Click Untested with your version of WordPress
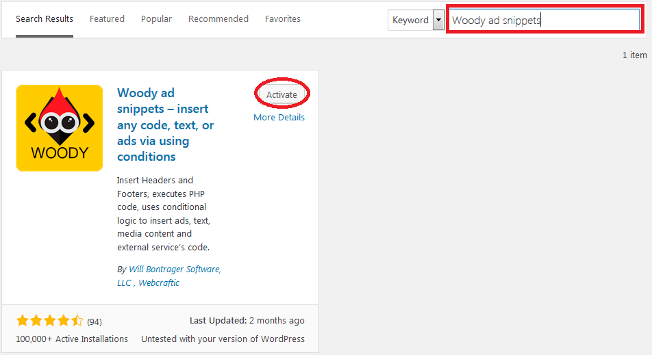 [223, 339]
